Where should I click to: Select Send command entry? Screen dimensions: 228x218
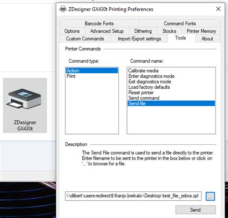[171, 98]
